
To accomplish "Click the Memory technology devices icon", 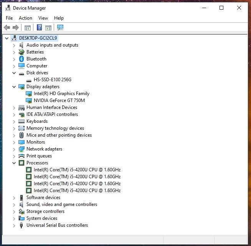I will click(x=21, y=128).
